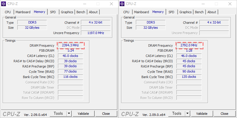Image resolution: width=237 pixels, height=118 pixels.
Task: Click the empty DC Mode field in left window
Action: point(96,28)
